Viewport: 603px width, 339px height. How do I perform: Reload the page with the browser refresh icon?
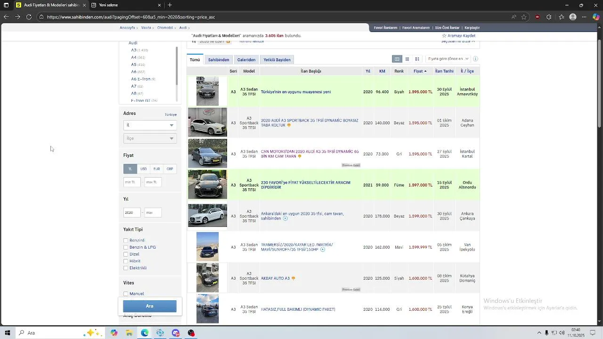[x=29, y=17]
